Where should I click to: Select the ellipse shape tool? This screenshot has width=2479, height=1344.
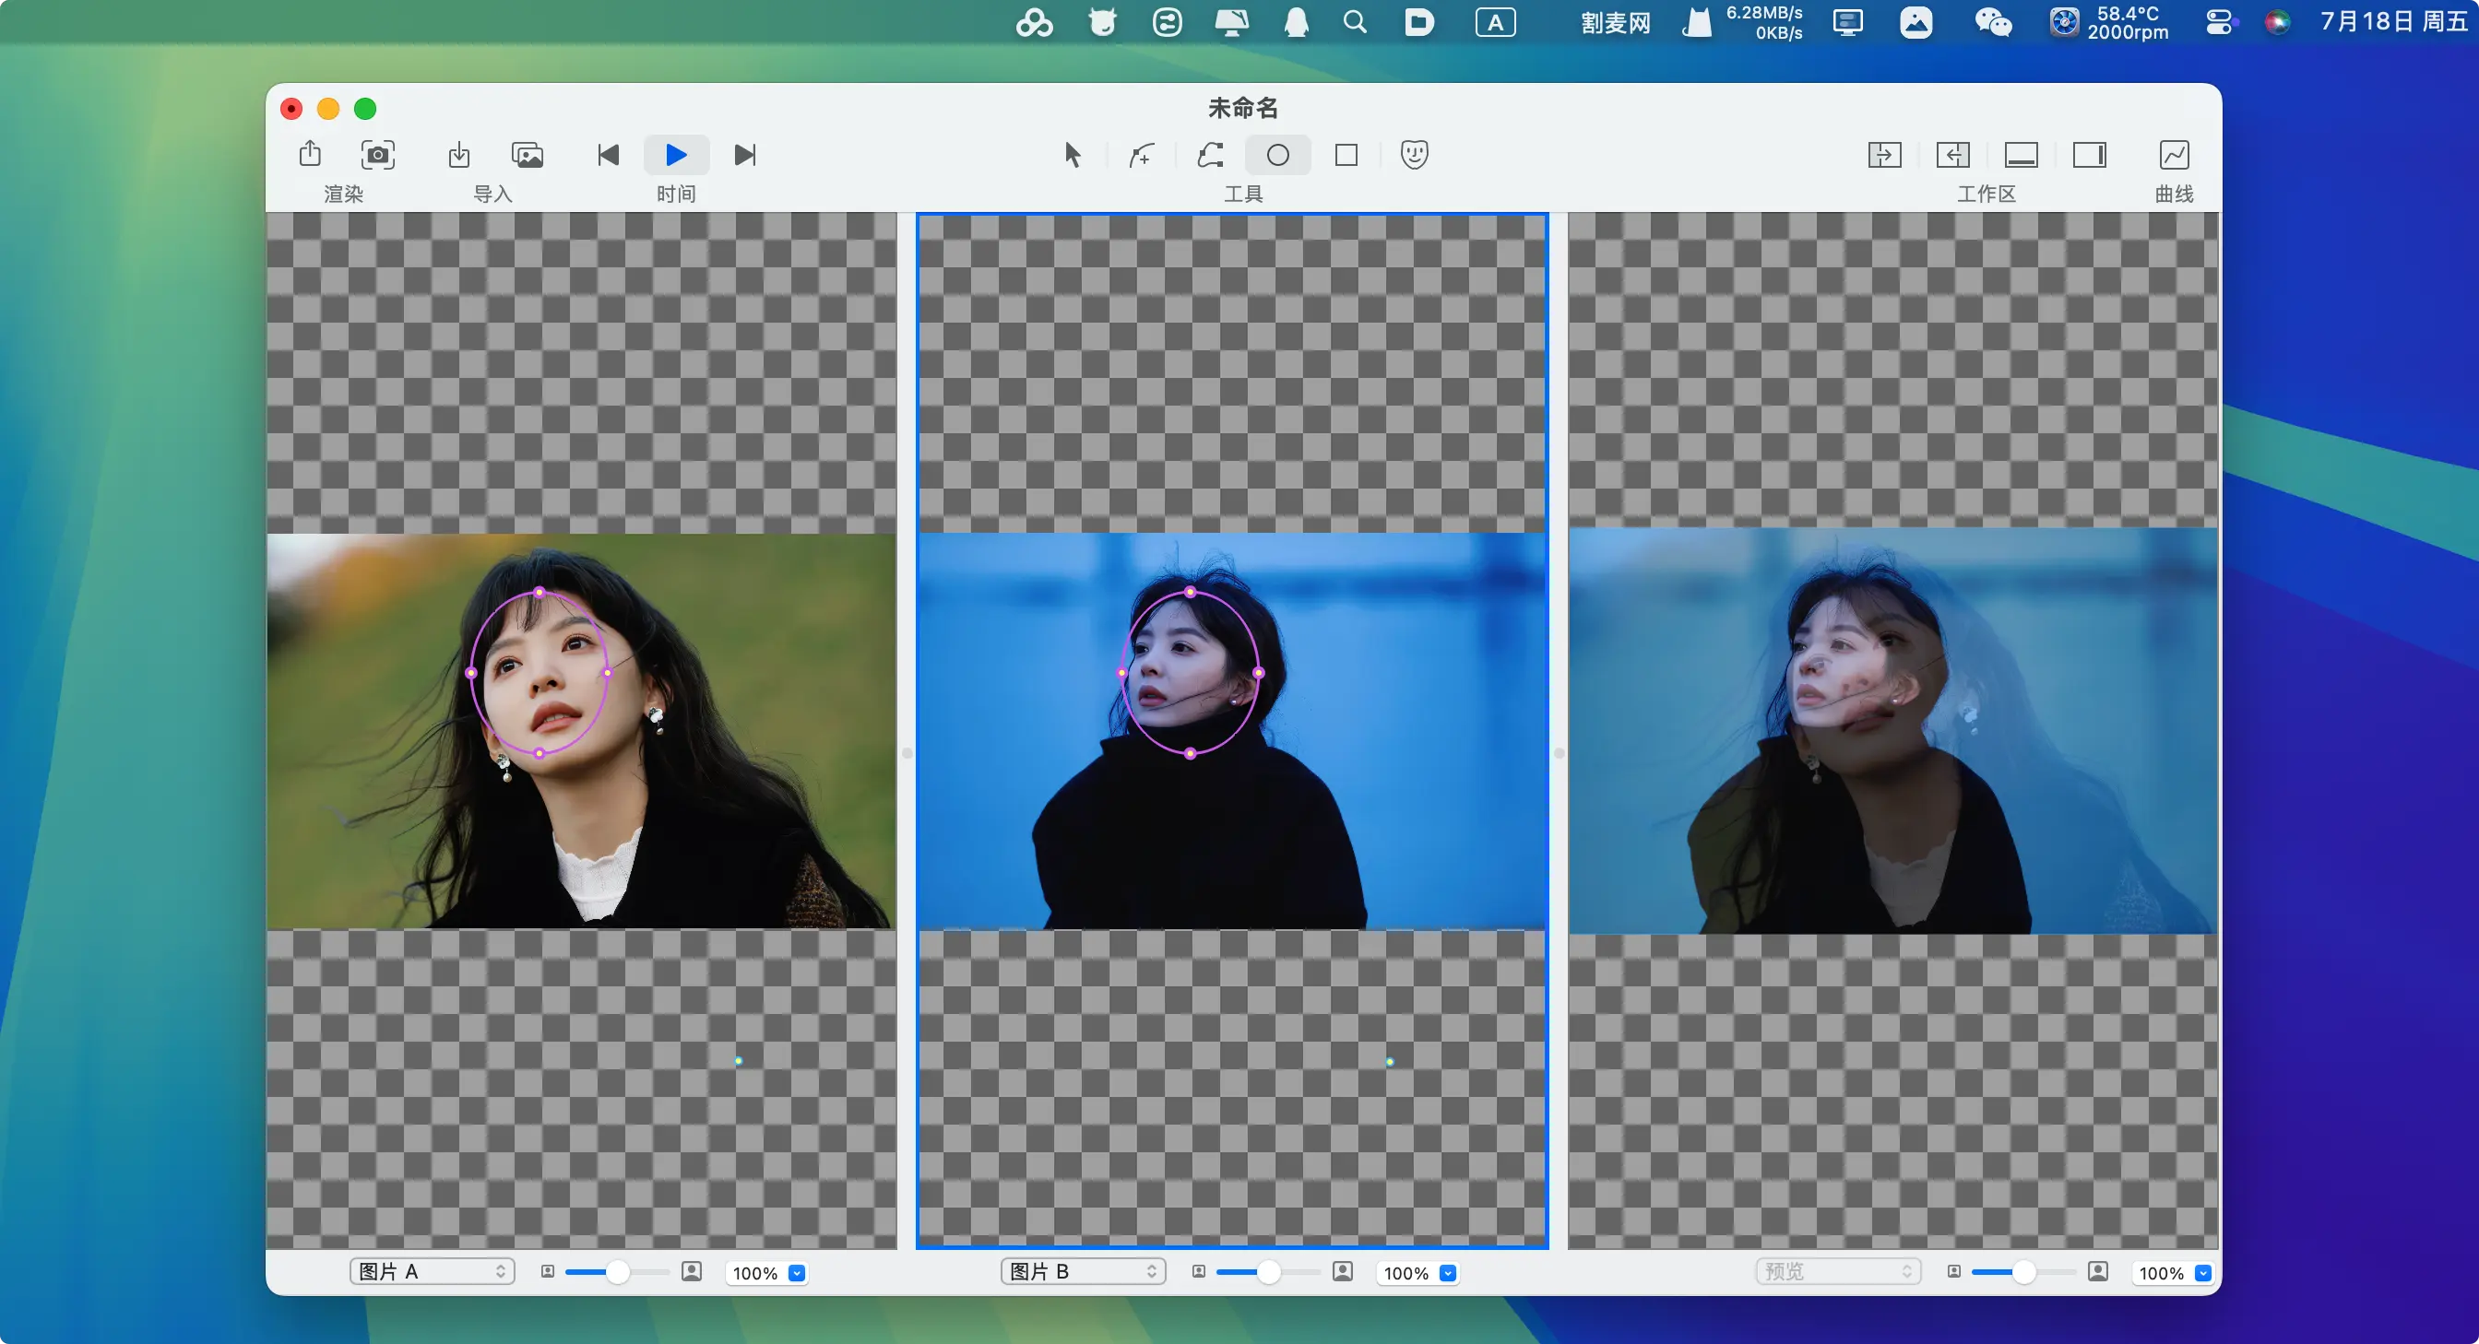coord(1278,155)
